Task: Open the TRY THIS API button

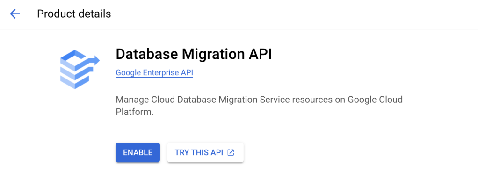Action: 205,152
